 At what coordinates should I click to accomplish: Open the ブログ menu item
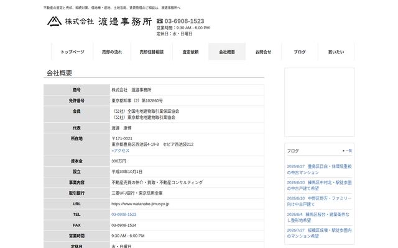300,52
